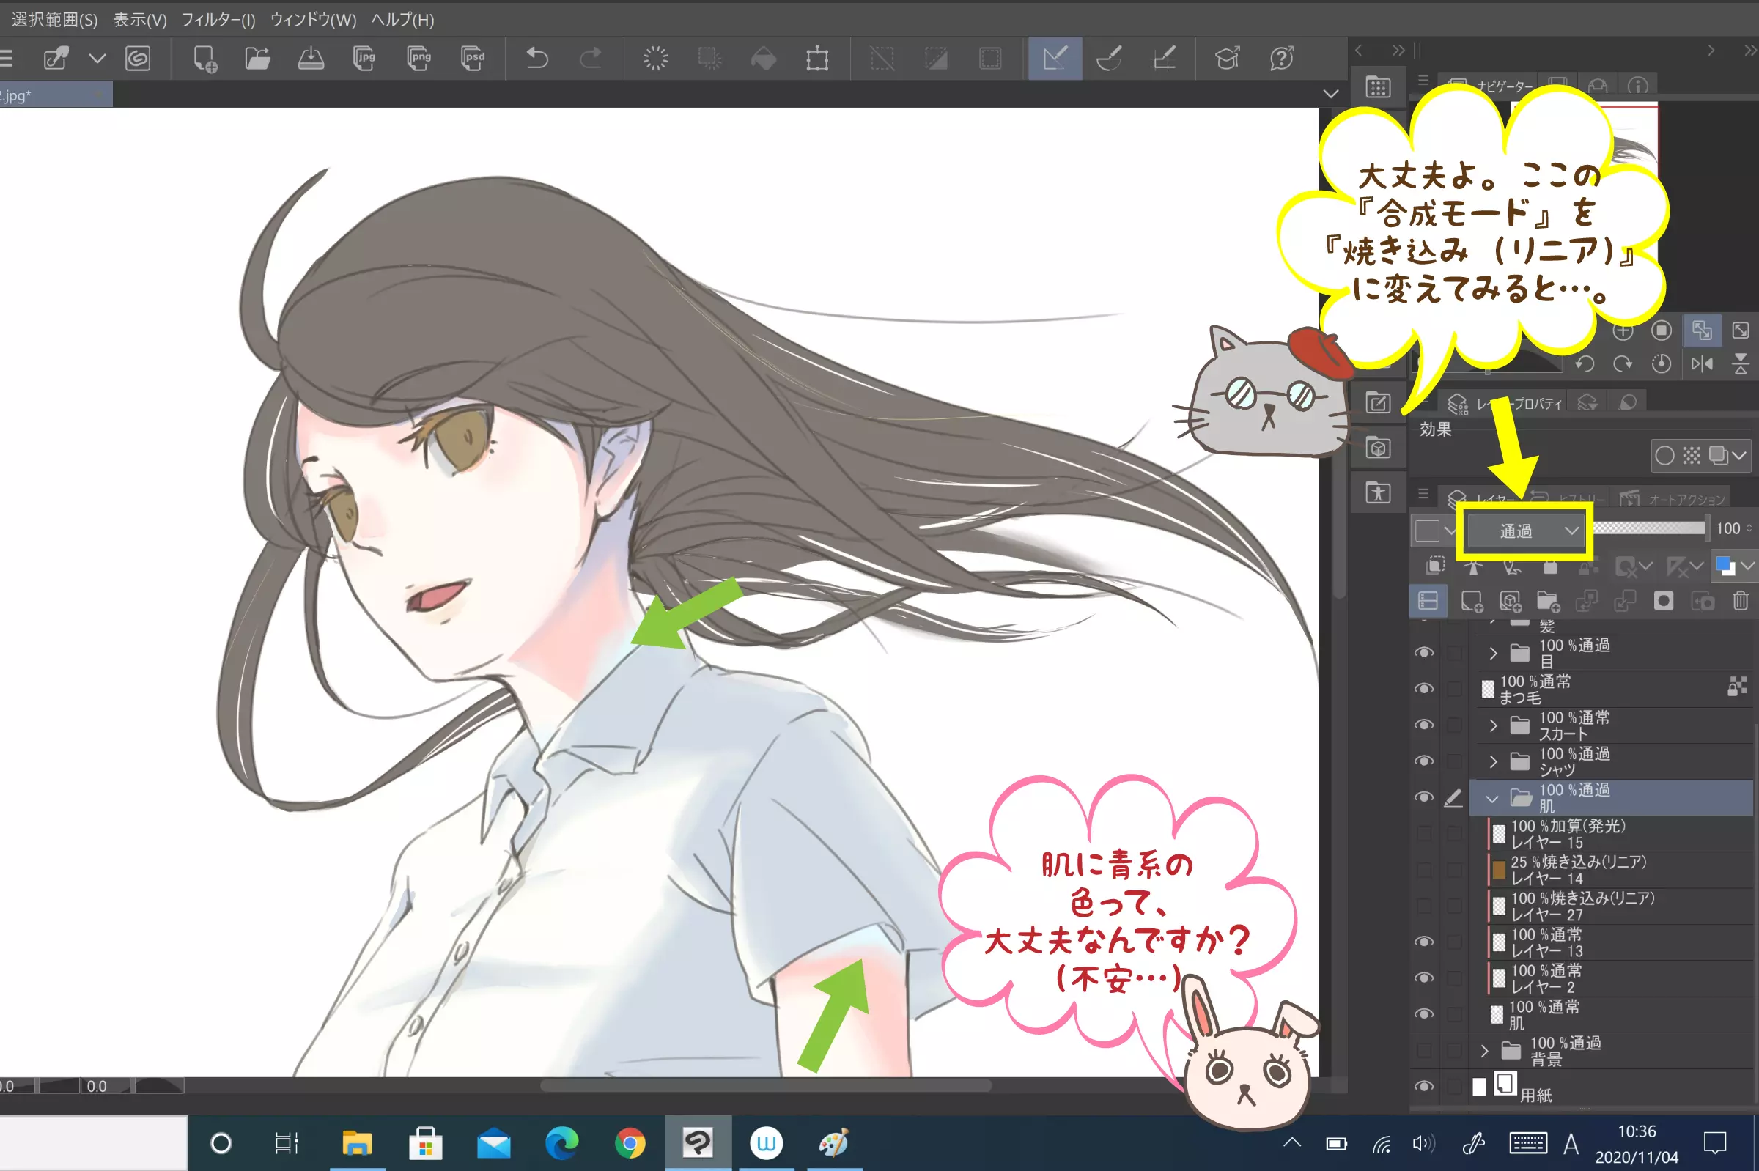This screenshot has height=1171, width=1759.
Task: Open Microsoft Edge from the taskbar
Action: (x=561, y=1143)
